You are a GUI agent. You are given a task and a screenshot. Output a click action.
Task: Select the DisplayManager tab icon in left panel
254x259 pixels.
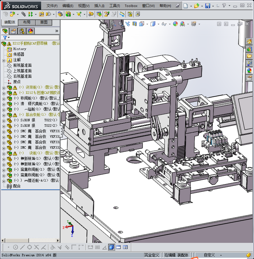30,31
